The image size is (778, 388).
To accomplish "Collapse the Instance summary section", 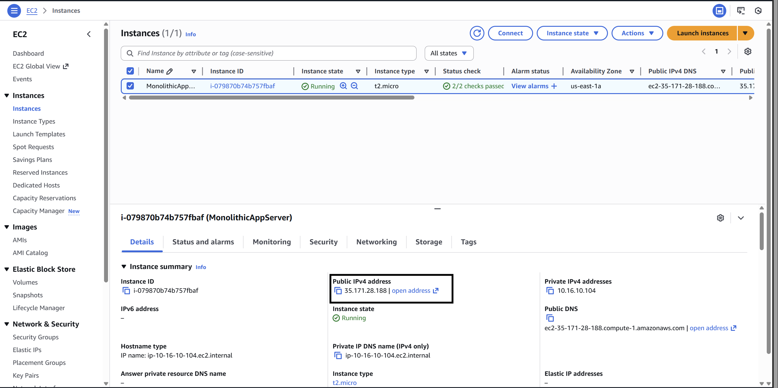I will coord(124,267).
